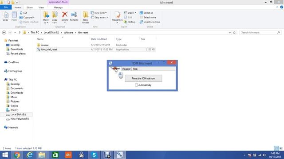Open recent locations dropdown next to Forward
The image size is (284, 159).
15,33
